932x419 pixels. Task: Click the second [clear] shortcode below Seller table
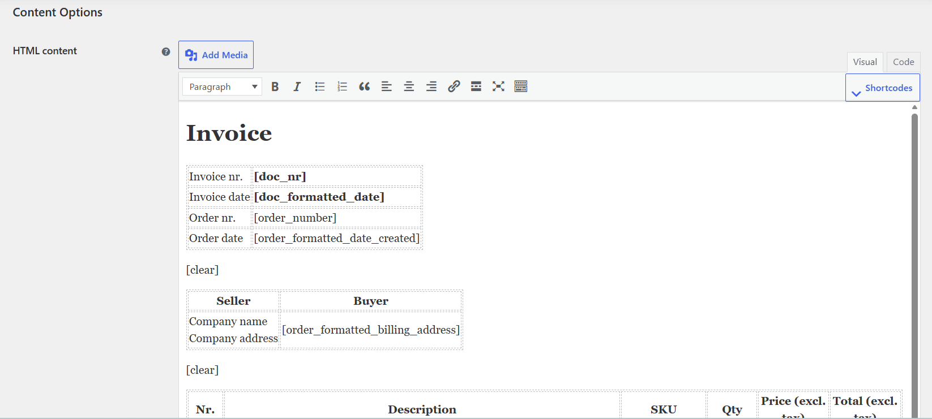point(202,370)
